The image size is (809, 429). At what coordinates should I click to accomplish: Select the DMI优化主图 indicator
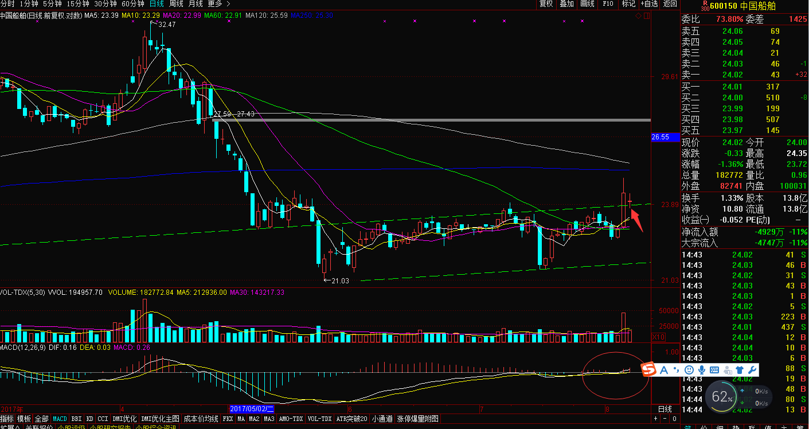pos(160,419)
